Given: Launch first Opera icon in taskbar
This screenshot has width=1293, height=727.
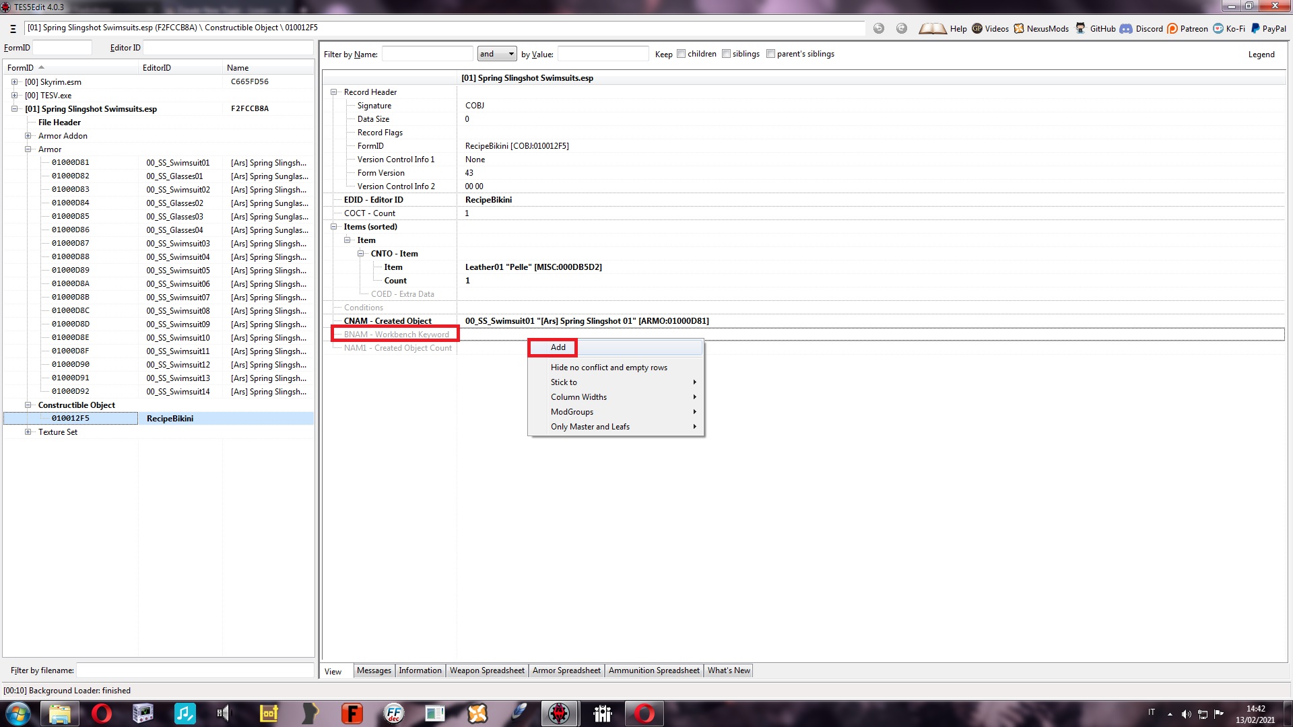Looking at the screenshot, I should coord(101,714).
